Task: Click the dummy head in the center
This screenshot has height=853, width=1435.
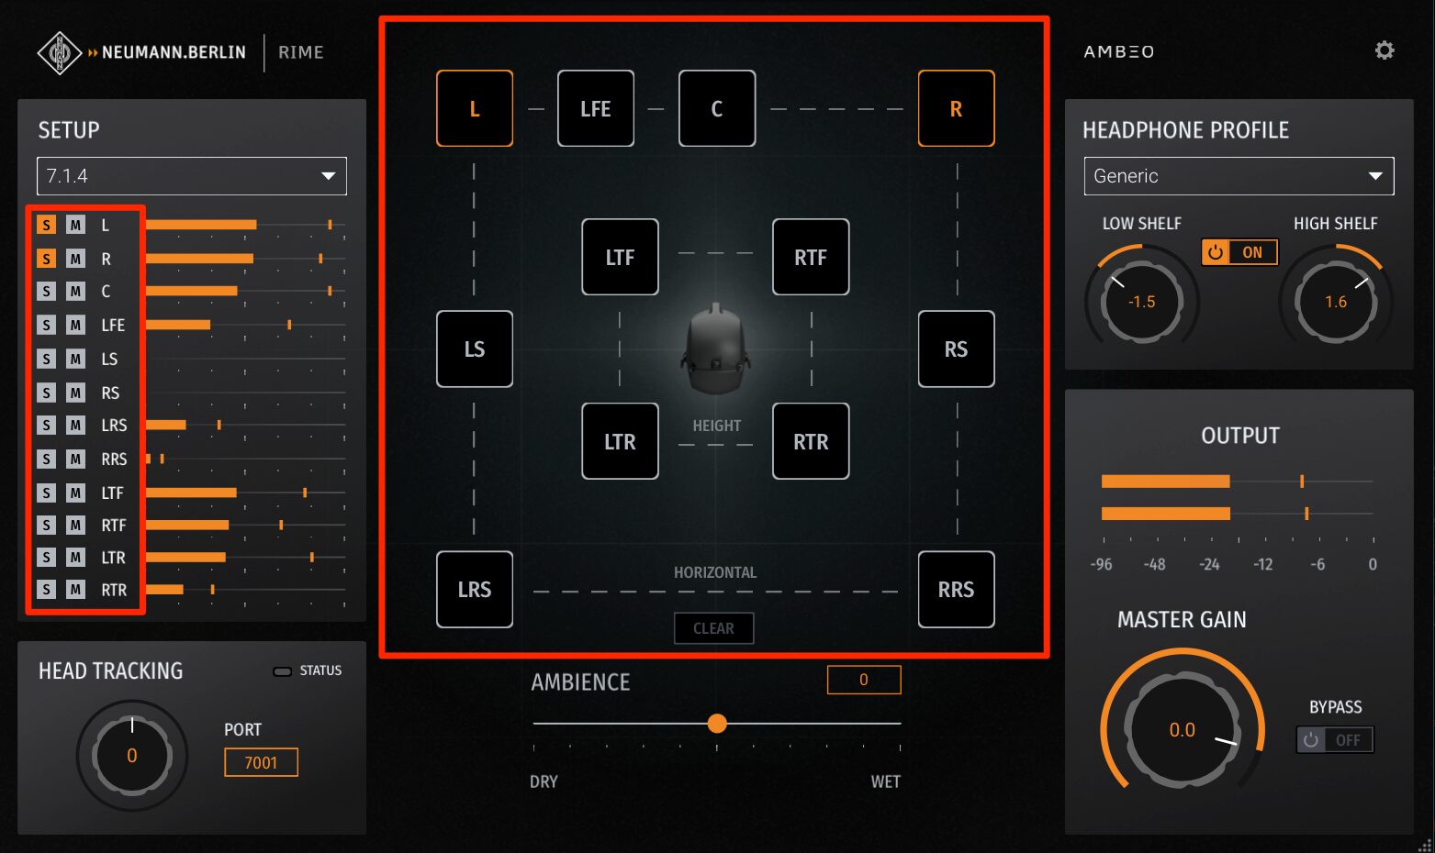Action: [715, 349]
